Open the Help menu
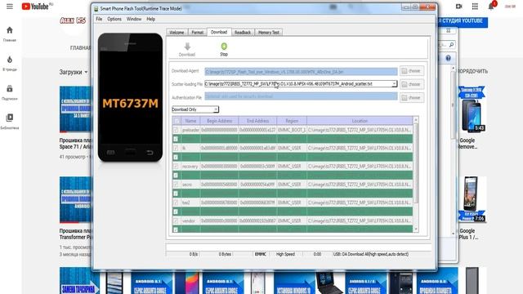The width and height of the screenshot is (523, 294). (150, 19)
